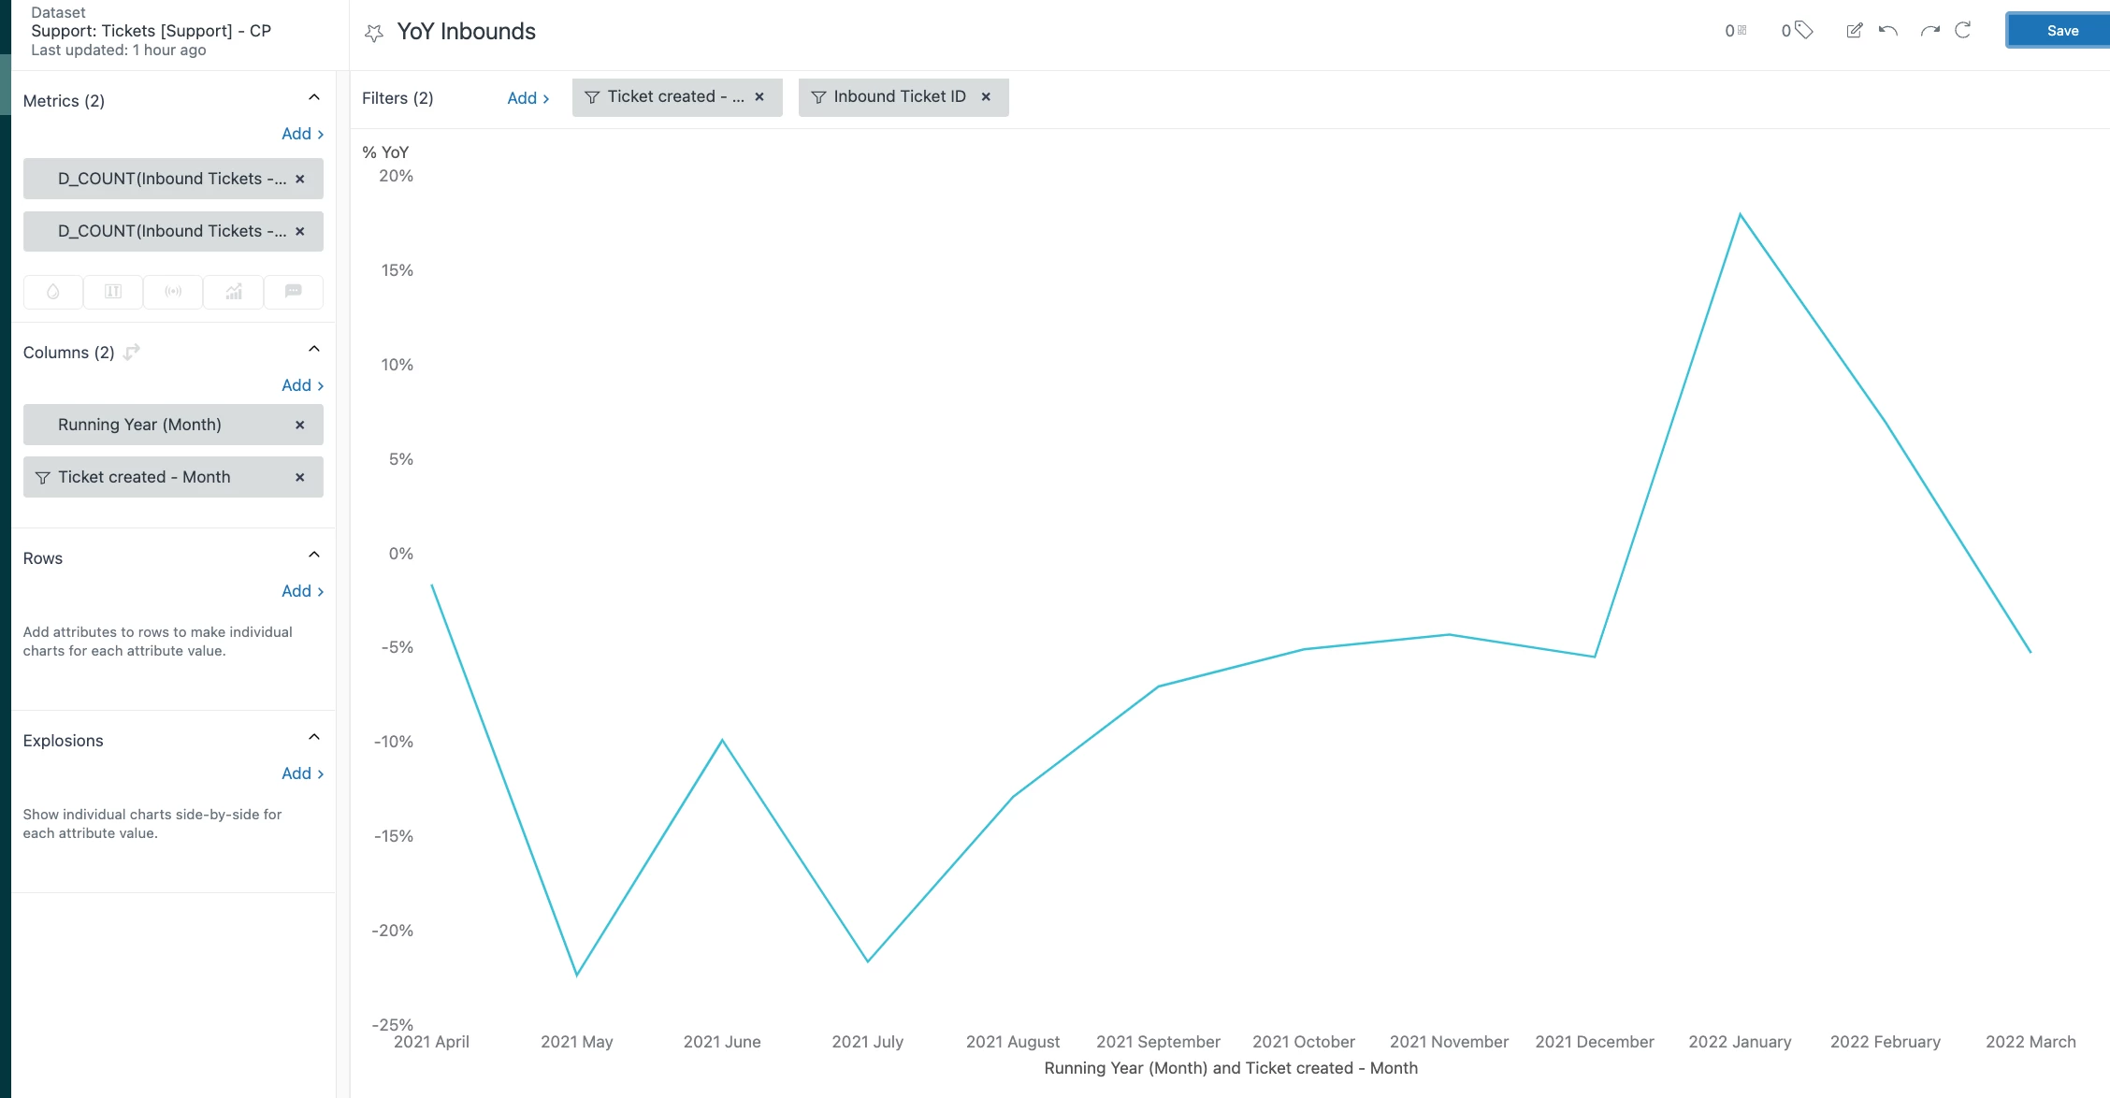Refresh the query with circular arrow

1963,31
